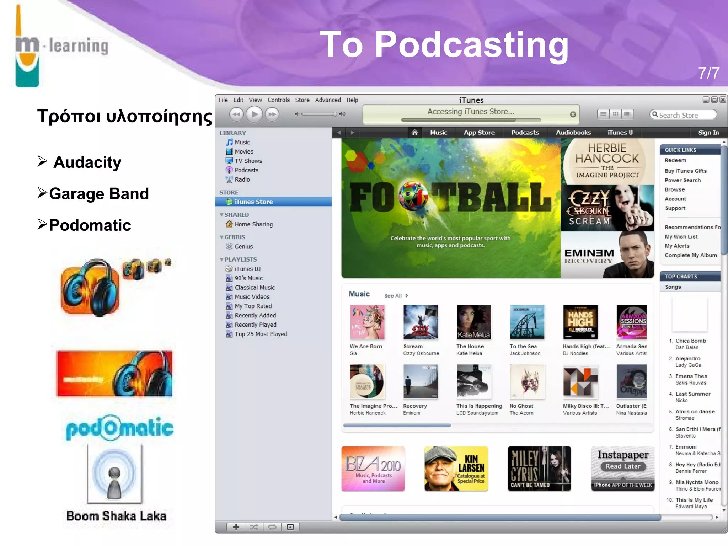The height and width of the screenshot is (546, 728).
Task: Show artwork viewer button
Action: pyautogui.click(x=290, y=527)
